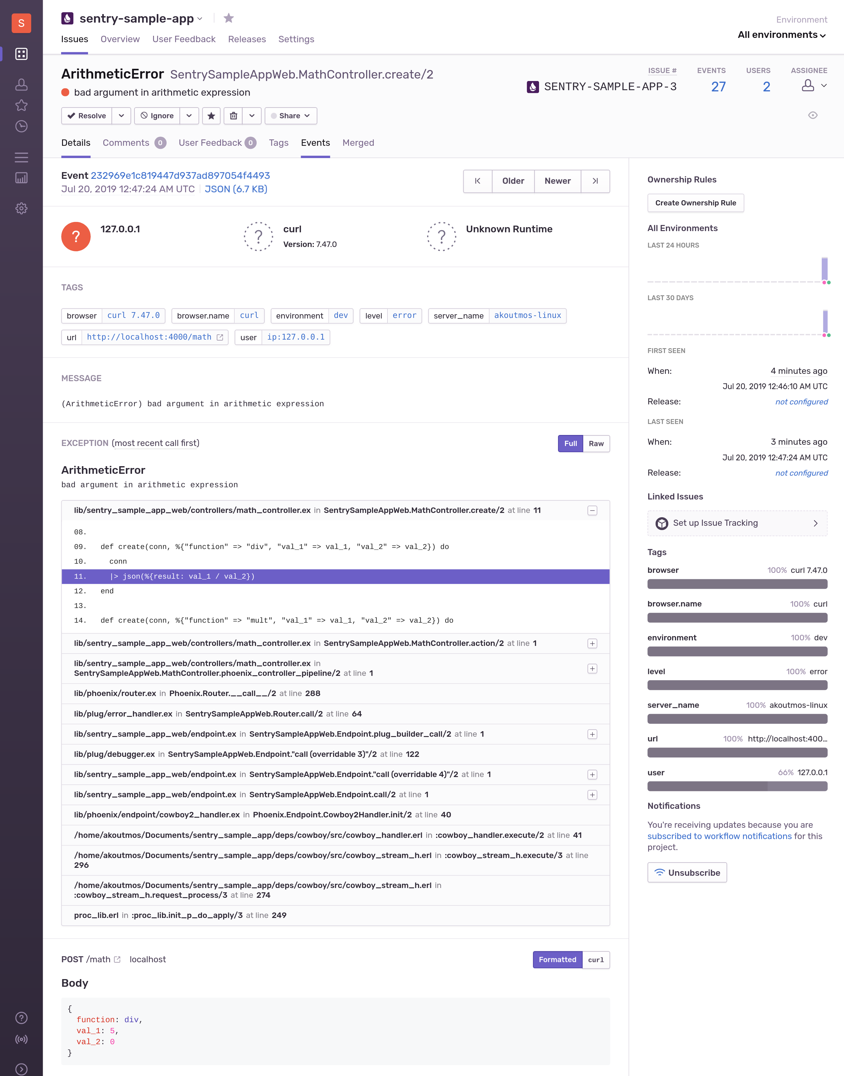Switch exception view to Full
The height and width of the screenshot is (1076, 844).
(570, 443)
